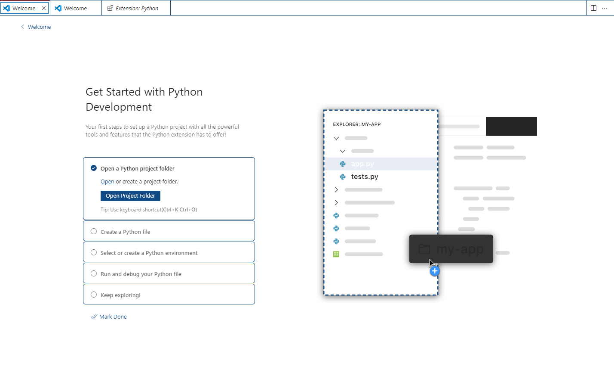Click the Mark Done link
Viewport: 614px width, 366px height.
109,316
